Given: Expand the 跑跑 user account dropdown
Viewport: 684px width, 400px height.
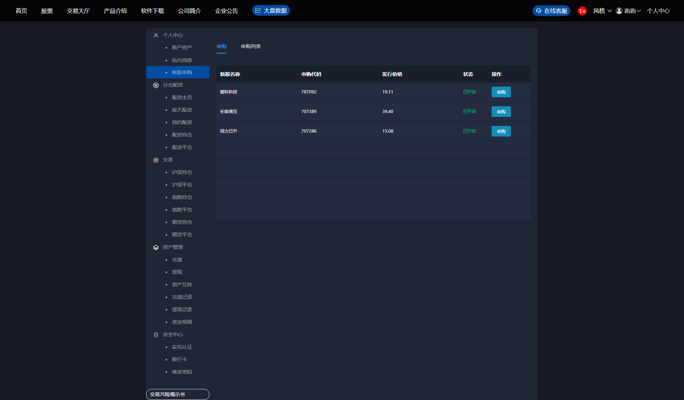Looking at the screenshot, I should coord(629,11).
